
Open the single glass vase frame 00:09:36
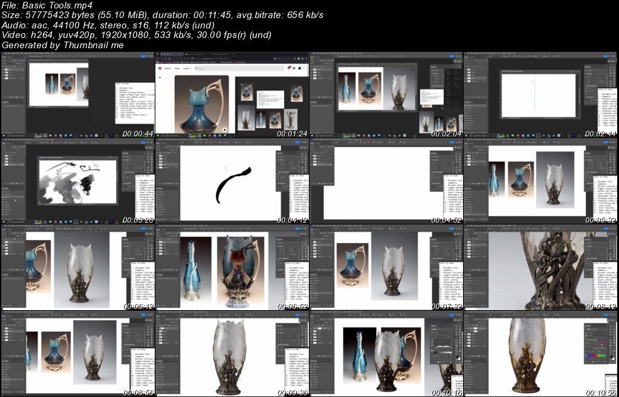tap(232, 354)
